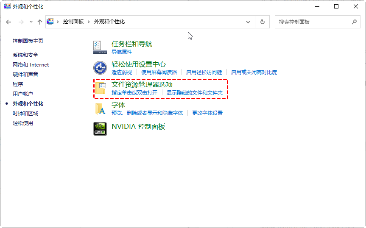Click the search magnifier icon
Screen dimensions: 366x228
coord(354,22)
